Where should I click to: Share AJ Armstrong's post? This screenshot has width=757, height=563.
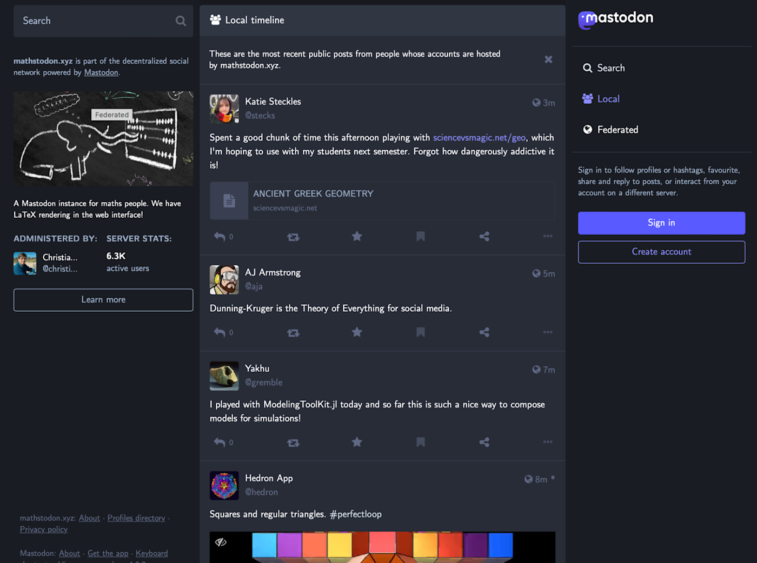tap(484, 332)
